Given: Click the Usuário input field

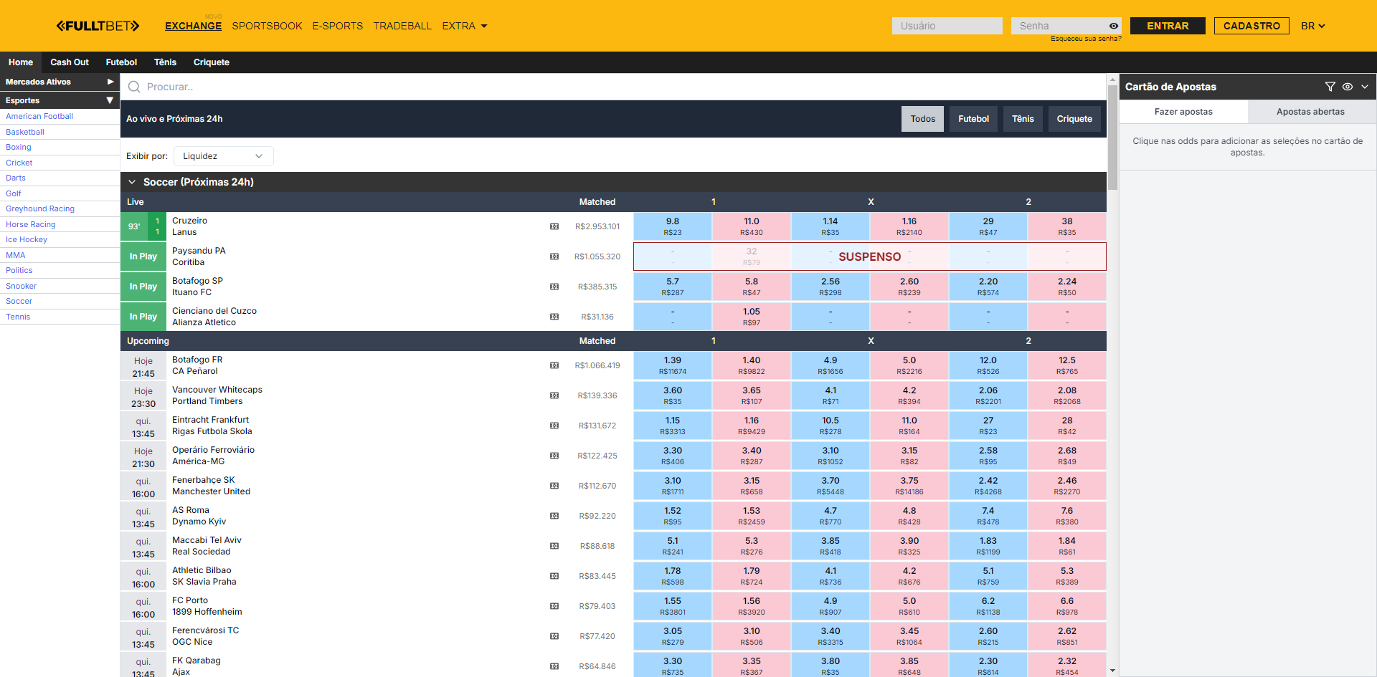Looking at the screenshot, I should point(947,26).
